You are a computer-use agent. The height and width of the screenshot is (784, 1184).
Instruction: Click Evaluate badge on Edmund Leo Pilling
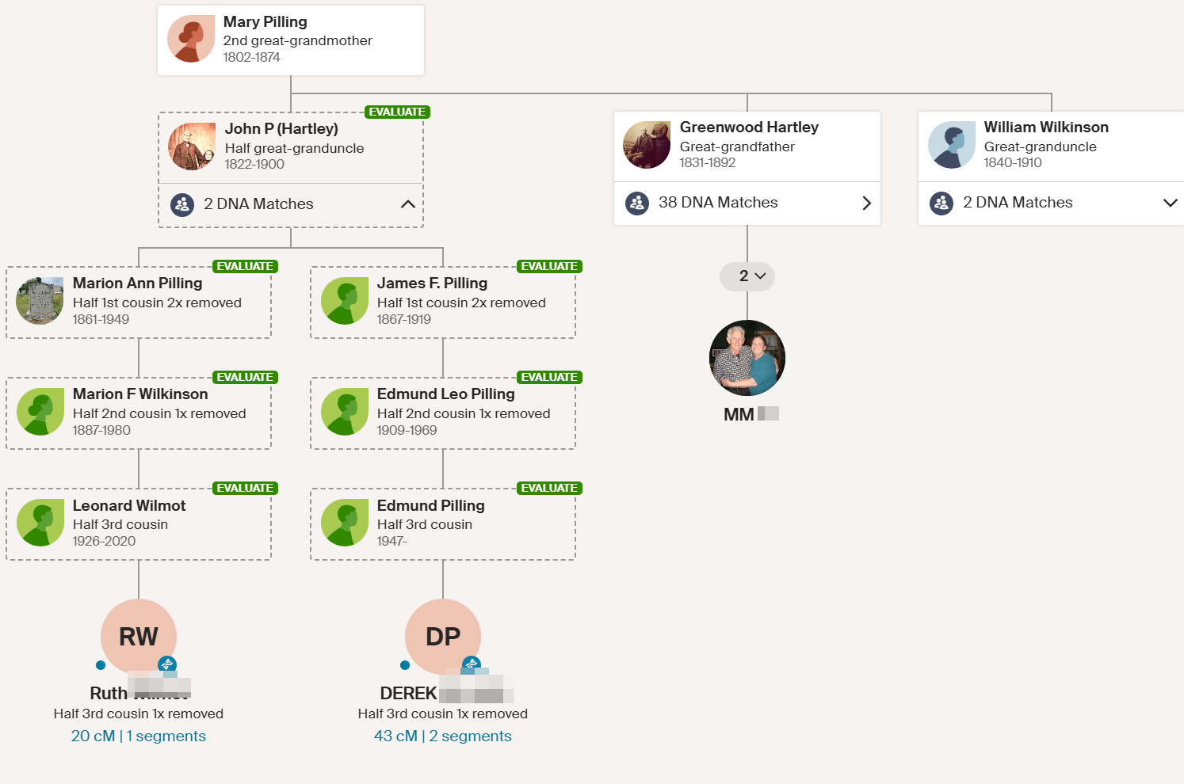[549, 378]
